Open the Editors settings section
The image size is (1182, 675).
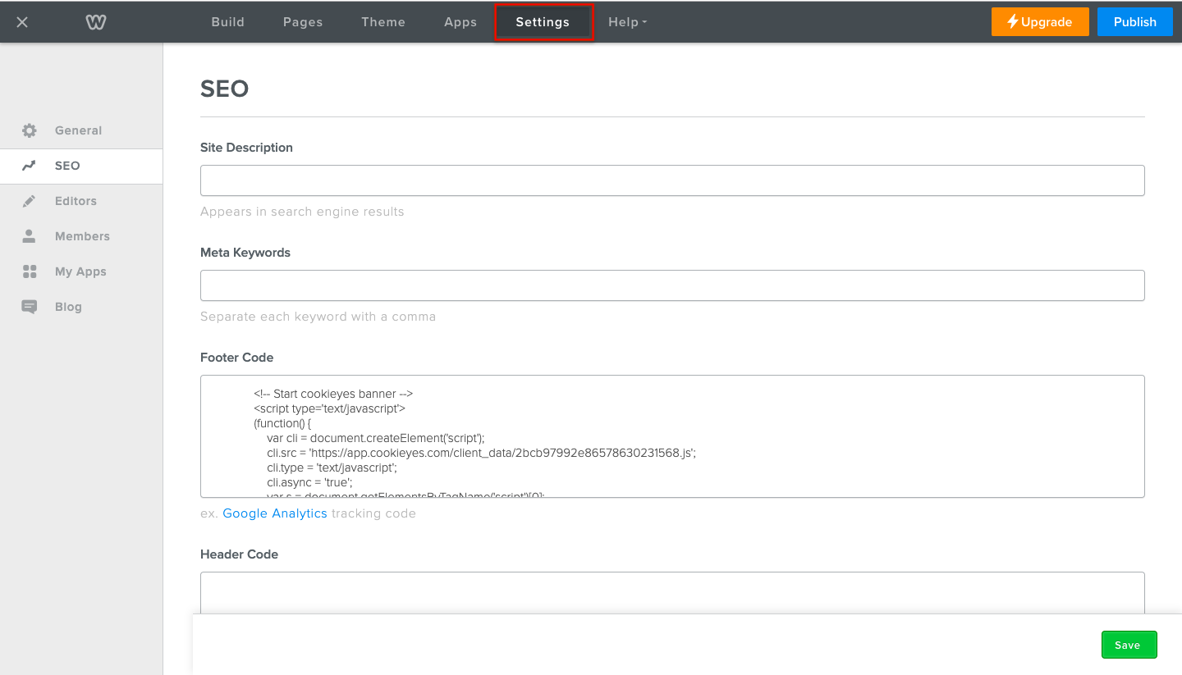pos(81,201)
